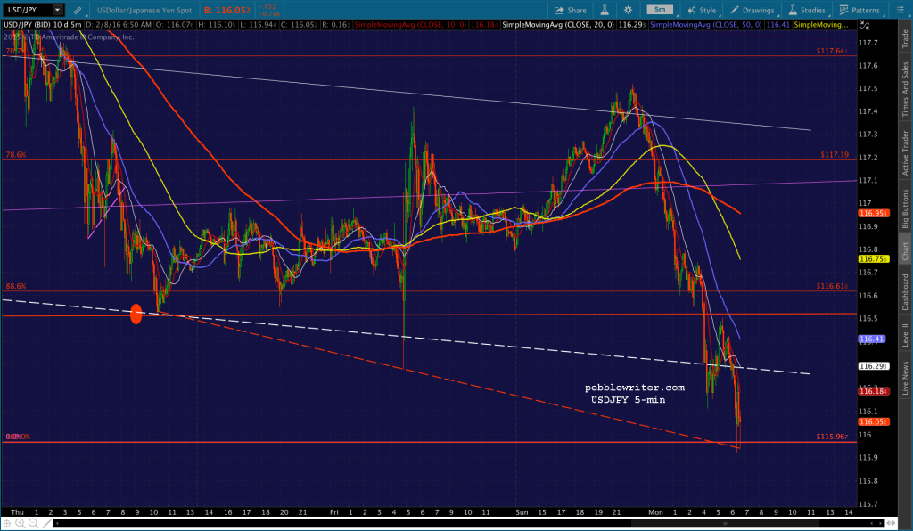Click the truncated yellow SimpleMoving... label
This screenshot has height=531, width=913.
[x=821, y=25]
